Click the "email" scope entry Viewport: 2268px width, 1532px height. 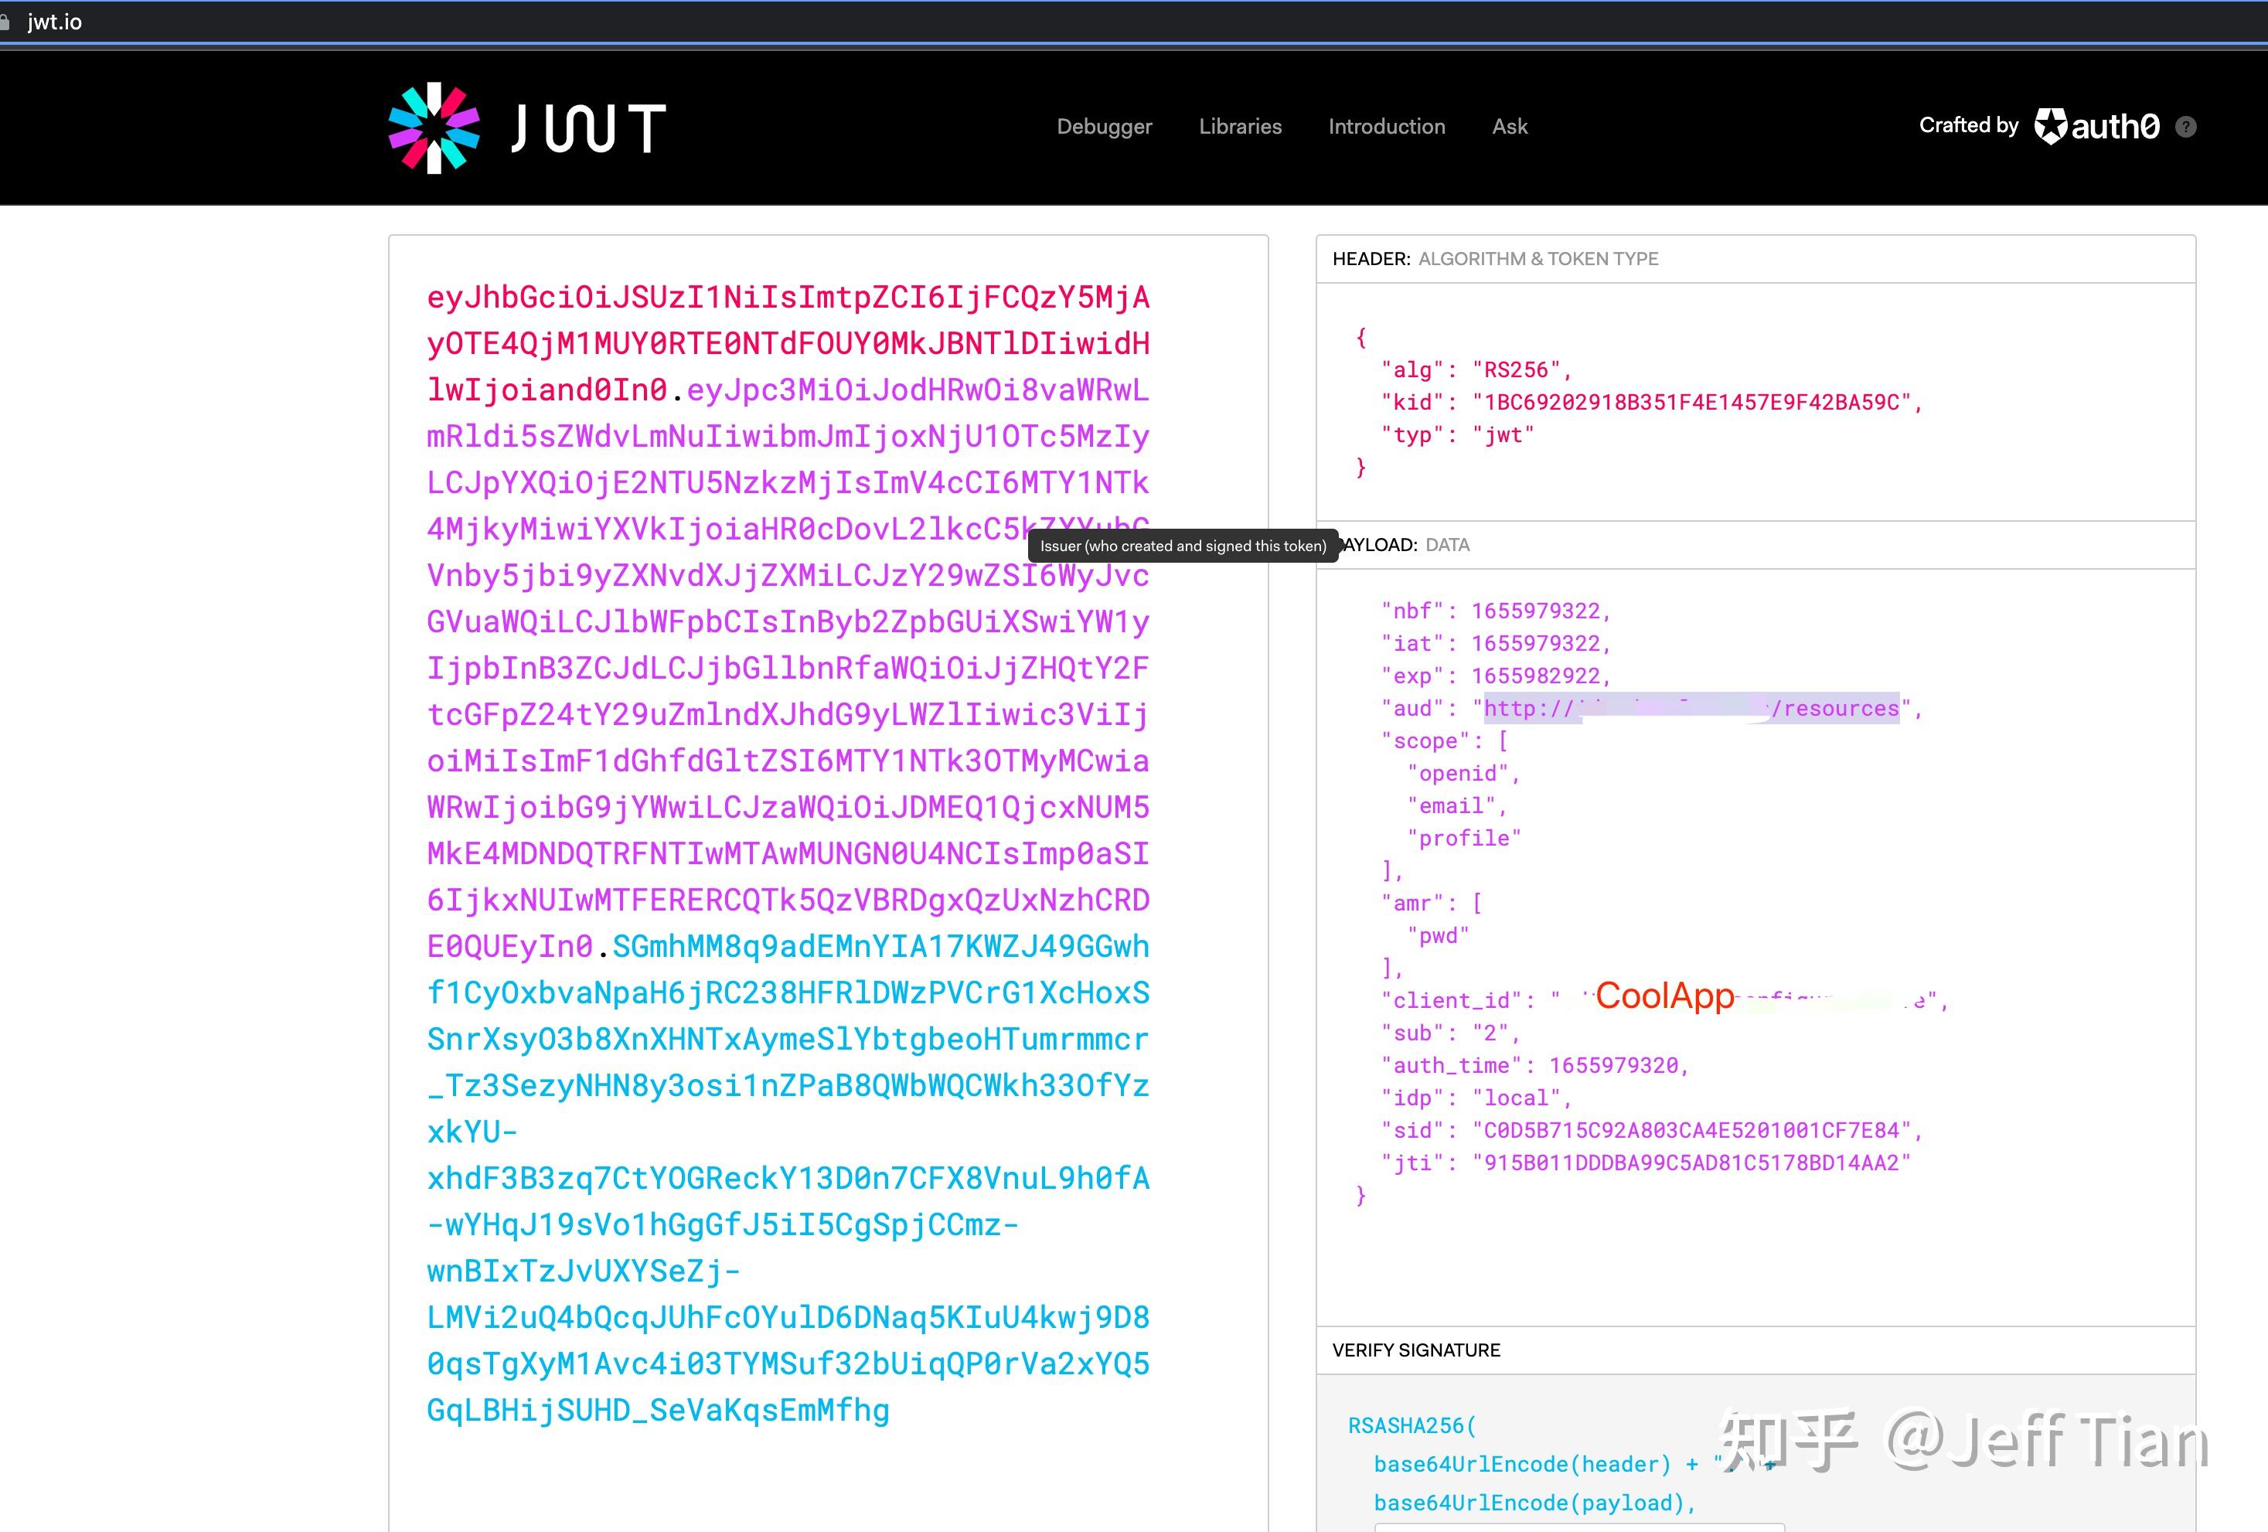[1451, 806]
